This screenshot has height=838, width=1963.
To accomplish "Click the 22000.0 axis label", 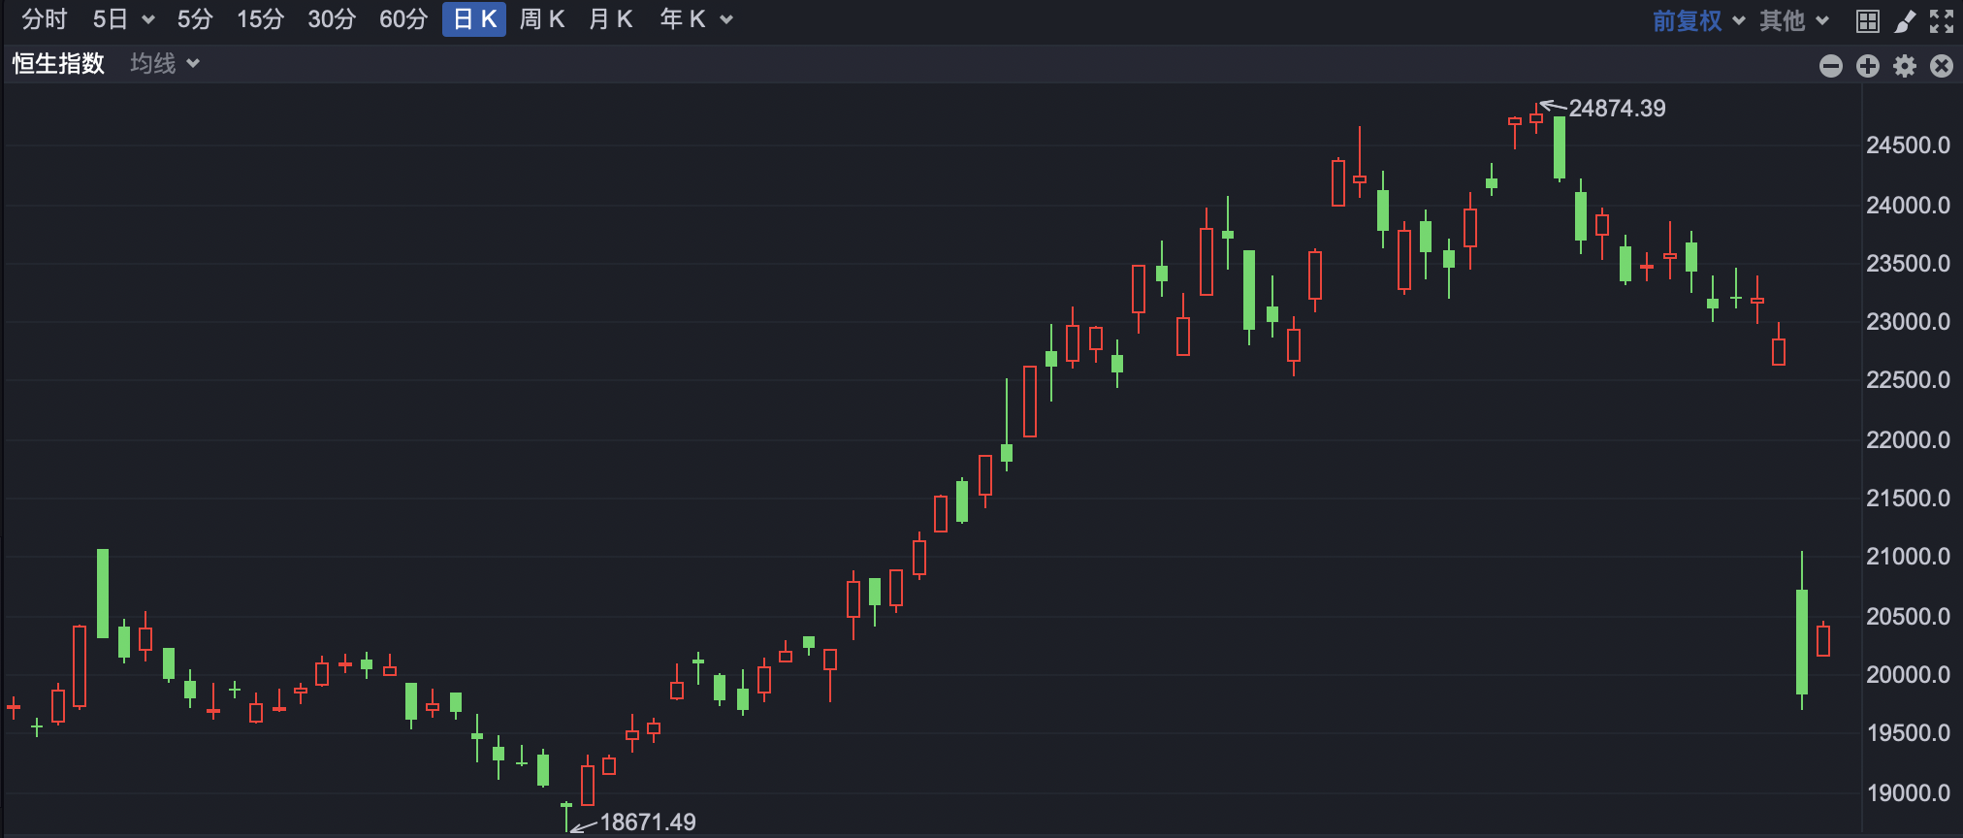I will click(1908, 440).
